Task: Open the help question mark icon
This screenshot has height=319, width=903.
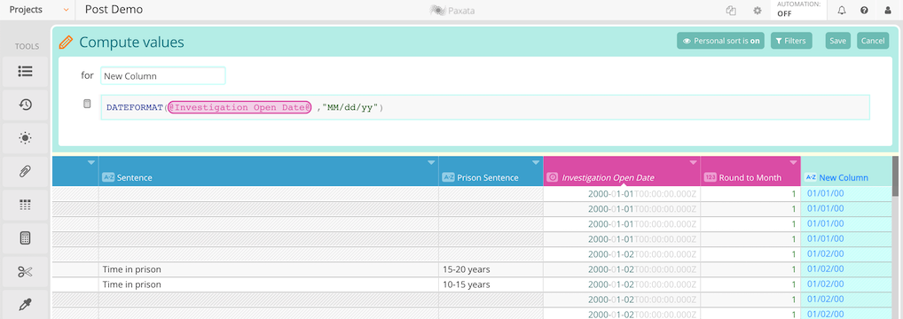Action: coord(865,11)
